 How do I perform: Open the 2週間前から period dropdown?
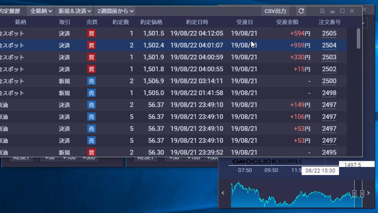point(115,11)
